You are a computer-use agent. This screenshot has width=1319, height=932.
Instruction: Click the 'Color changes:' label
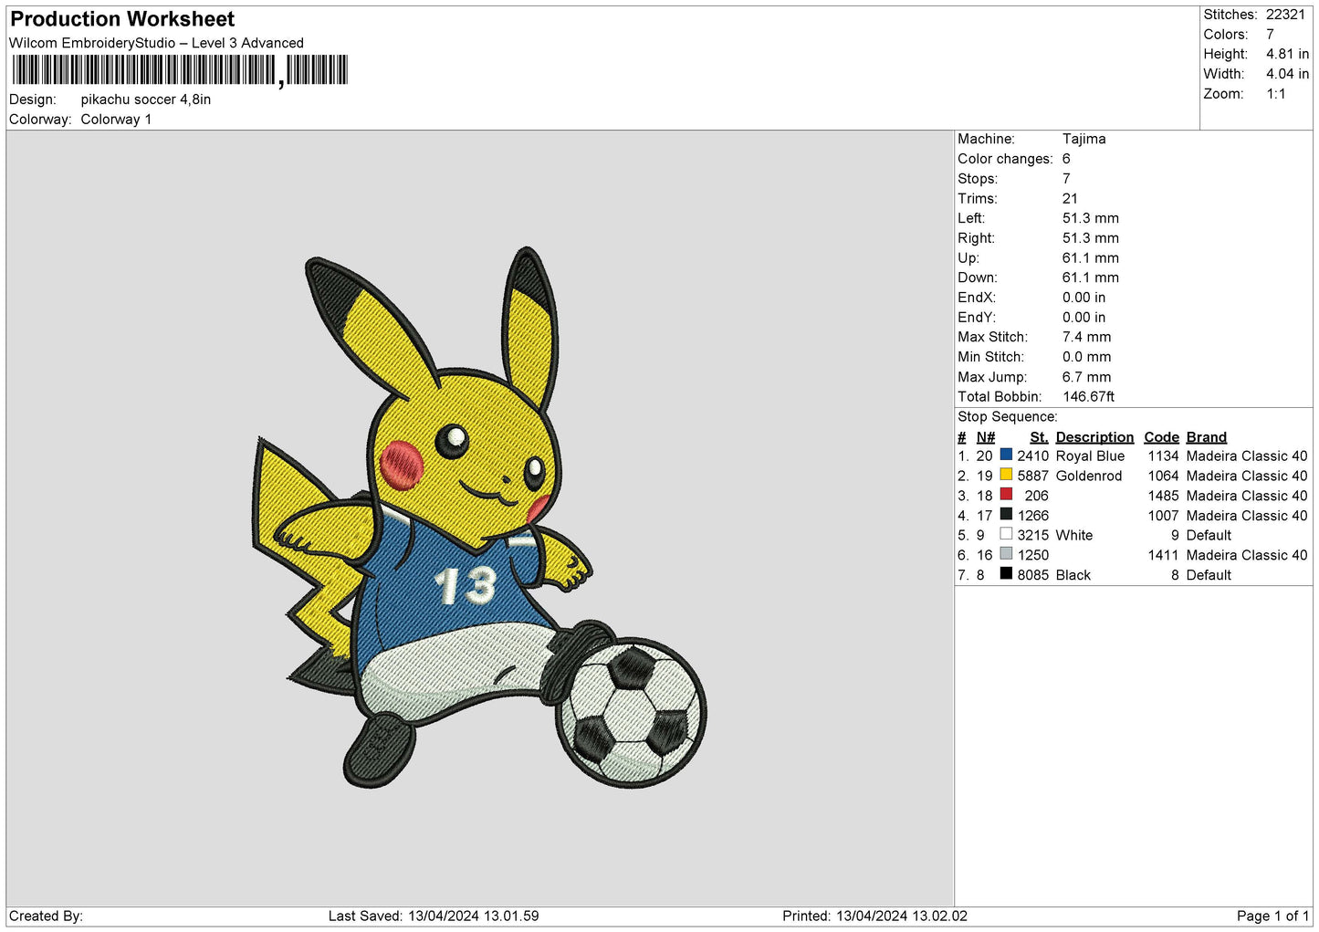(x=1005, y=159)
